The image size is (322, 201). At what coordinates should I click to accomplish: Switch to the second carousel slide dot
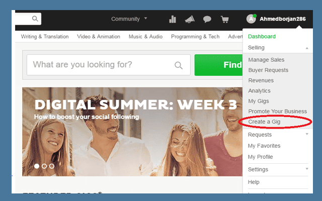click(44, 166)
